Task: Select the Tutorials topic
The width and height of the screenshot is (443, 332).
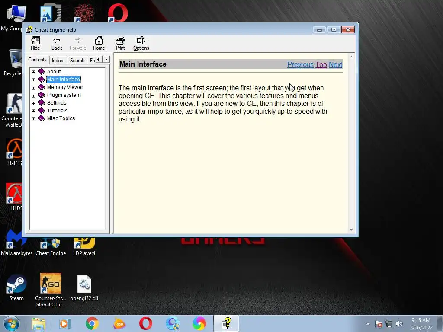Action: pyautogui.click(x=57, y=111)
